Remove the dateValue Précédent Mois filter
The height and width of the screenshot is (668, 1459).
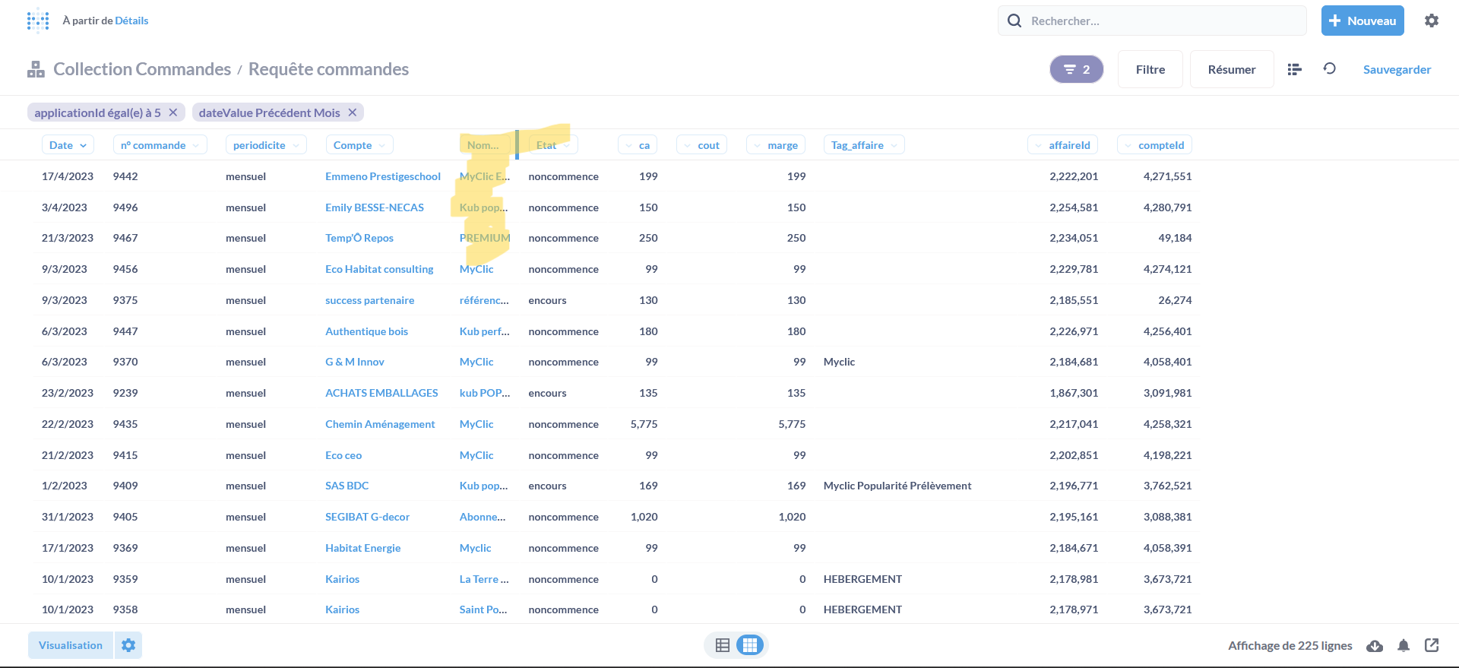click(353, 112)
